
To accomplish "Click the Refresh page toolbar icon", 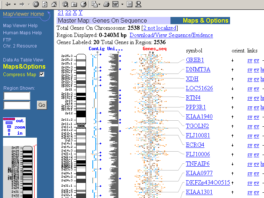I will 45,4.
